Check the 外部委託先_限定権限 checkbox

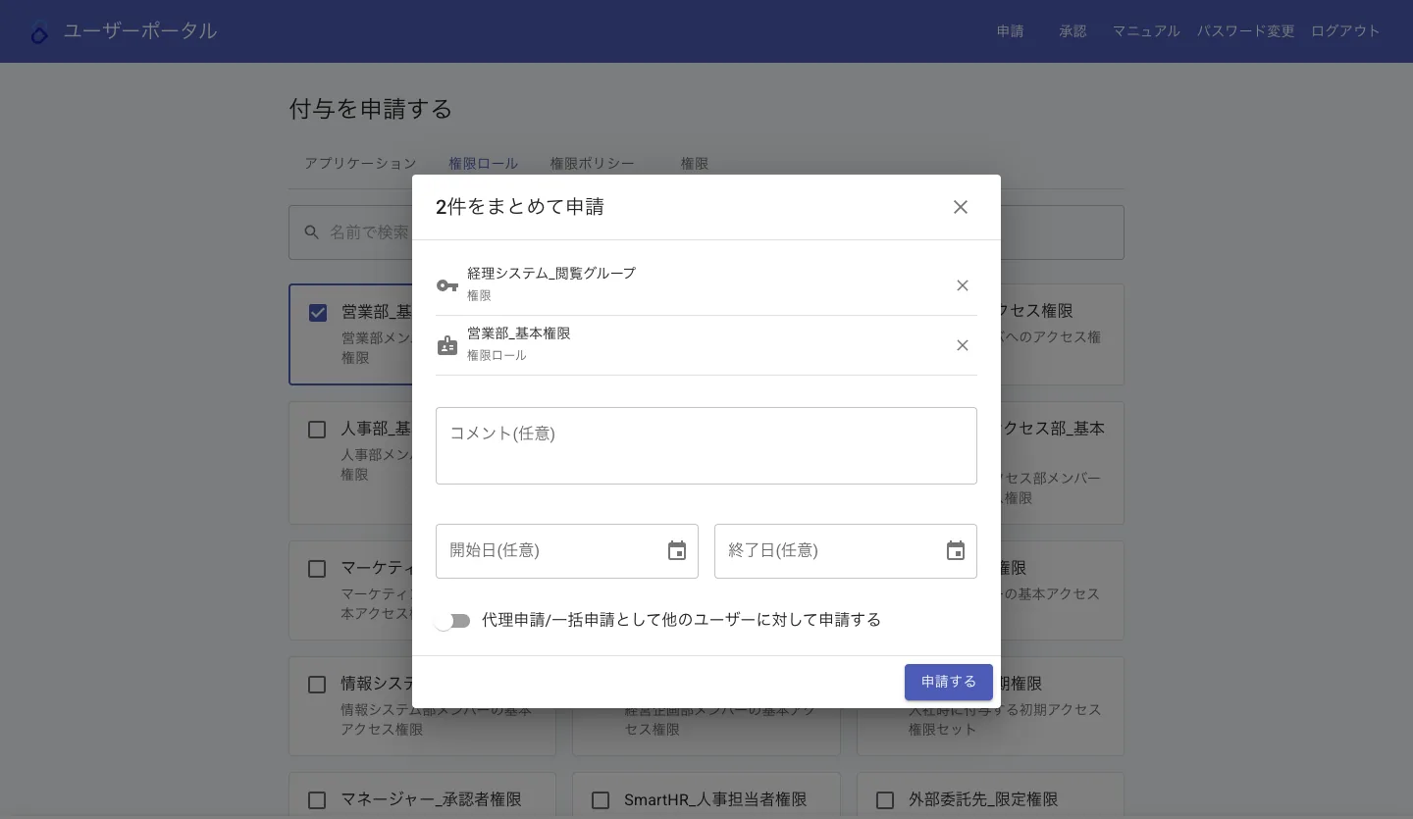[x=885, y=801]
